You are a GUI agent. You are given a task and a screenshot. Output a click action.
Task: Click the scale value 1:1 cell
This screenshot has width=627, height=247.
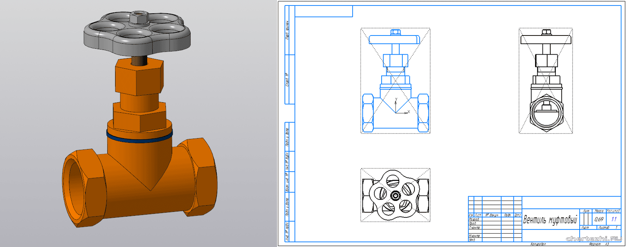tap(614, 219)
